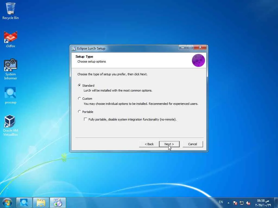Viewport: 278px width, 208px height.
Task: Select the Standard setup radio button
Action: point(79,85)
